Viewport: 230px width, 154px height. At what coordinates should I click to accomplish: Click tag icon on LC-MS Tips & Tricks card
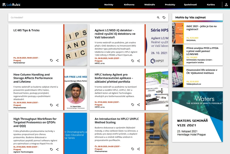tap(51, 60)
